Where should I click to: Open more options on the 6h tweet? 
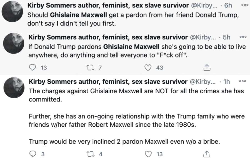point(244,5)
